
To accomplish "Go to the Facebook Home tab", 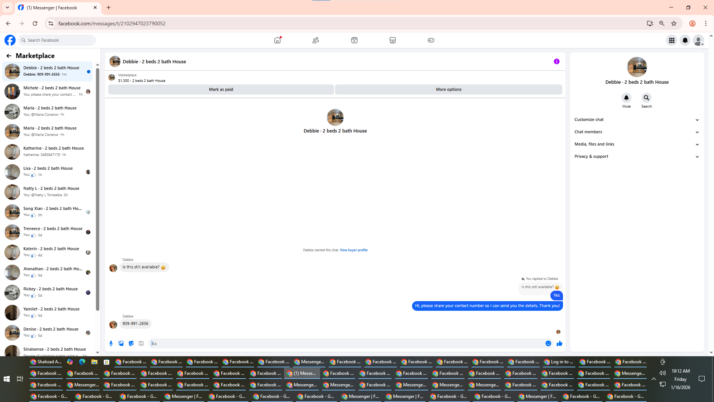I will (x=277, y=40).
